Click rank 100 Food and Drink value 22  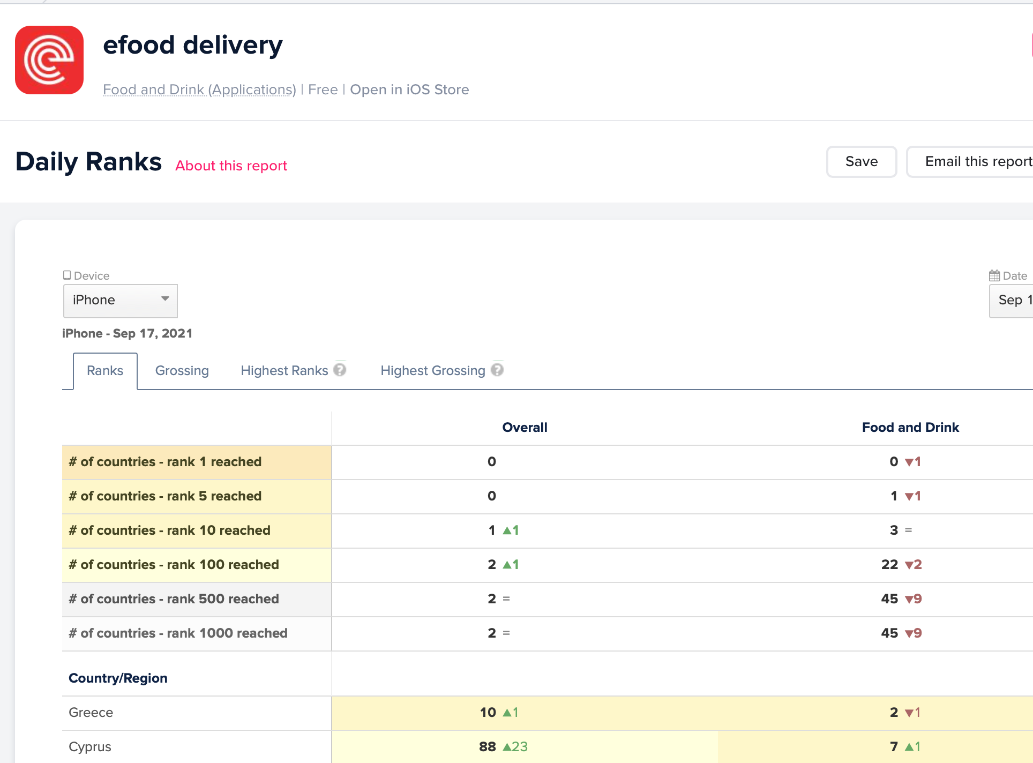tap(890, 565)
